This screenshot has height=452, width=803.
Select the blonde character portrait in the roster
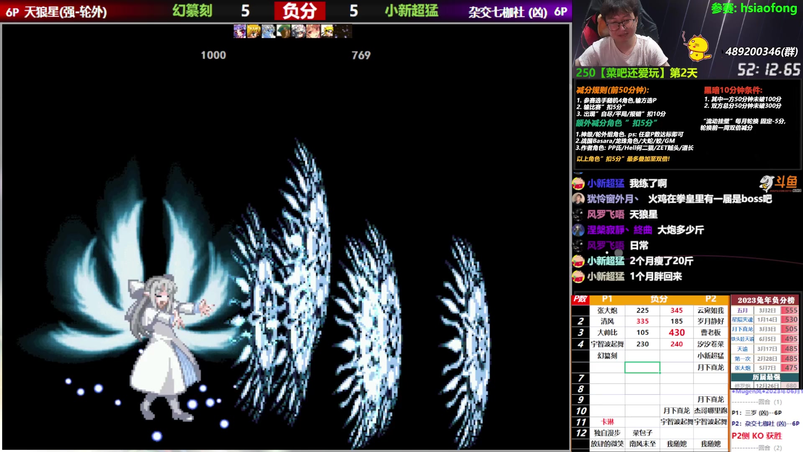[254, 31]
